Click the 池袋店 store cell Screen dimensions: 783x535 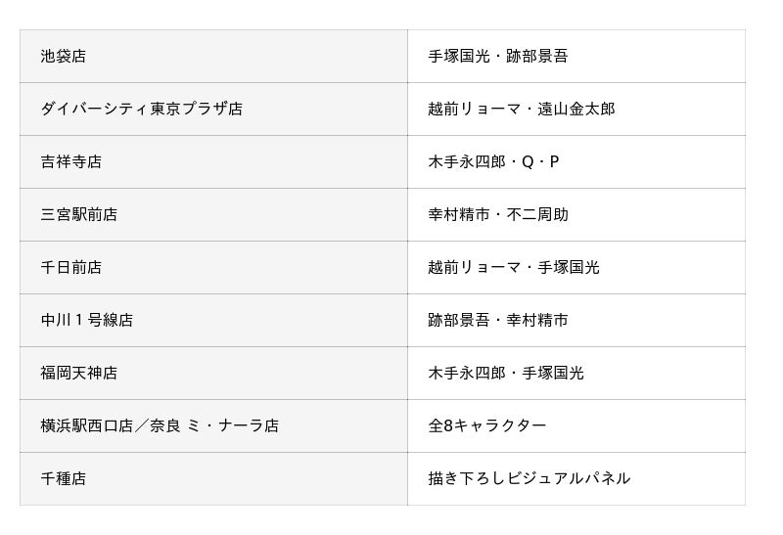click(x=64, y=57)
